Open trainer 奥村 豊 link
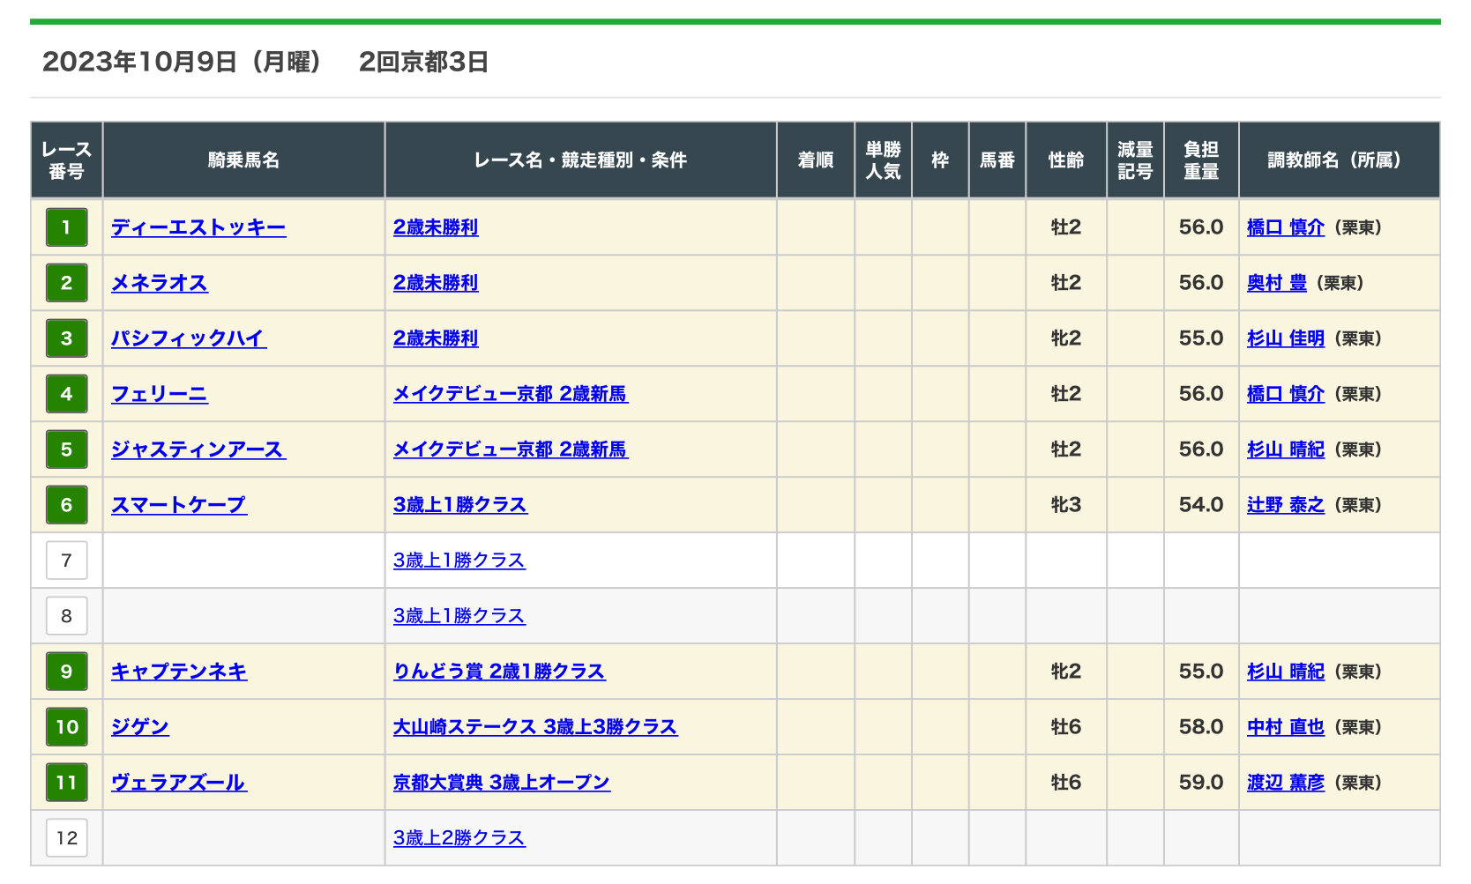 point(1277,283)
